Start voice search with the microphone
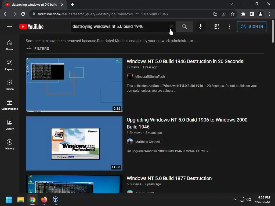The height and width of the screenshot is (206, 275). (200, 27)
